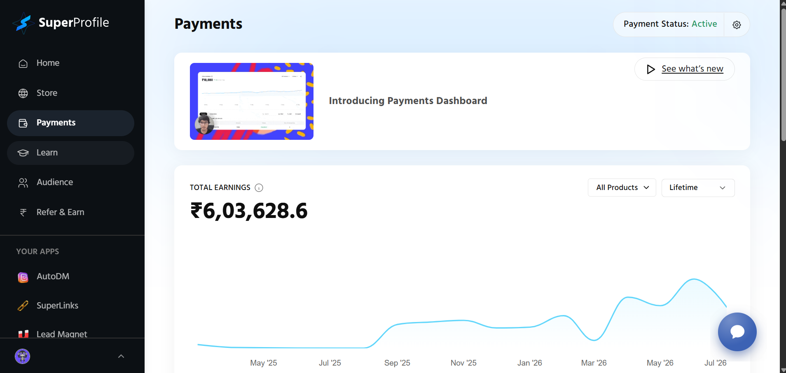Click the Sep '25 chart axis label

tap(397, 363)
